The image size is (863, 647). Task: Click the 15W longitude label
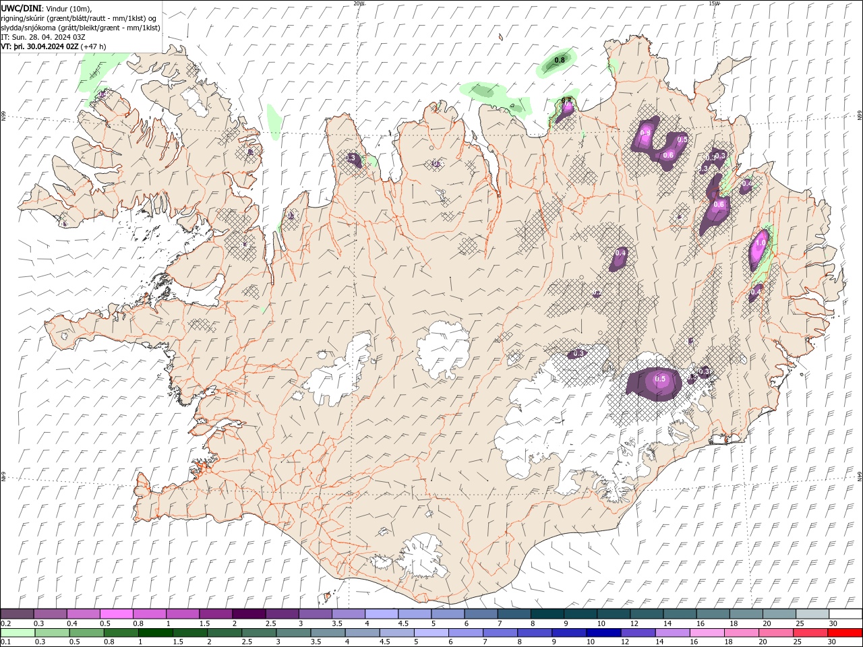coord(714,3)
